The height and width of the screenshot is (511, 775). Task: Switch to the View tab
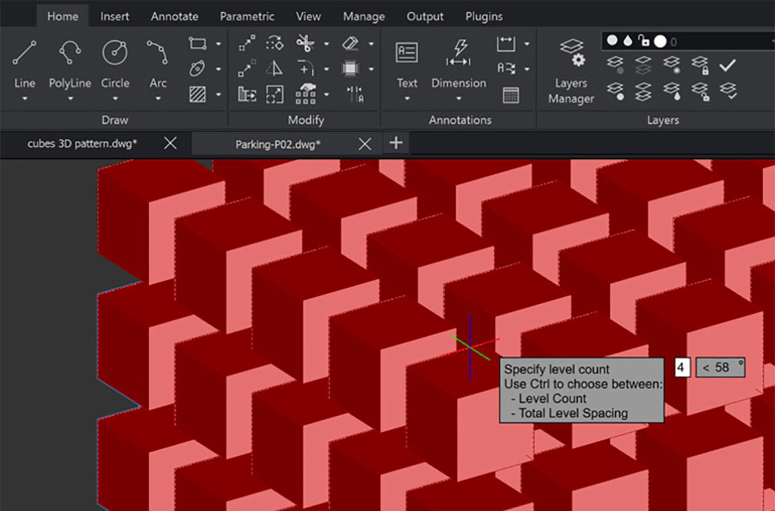[x=309, y=16]
